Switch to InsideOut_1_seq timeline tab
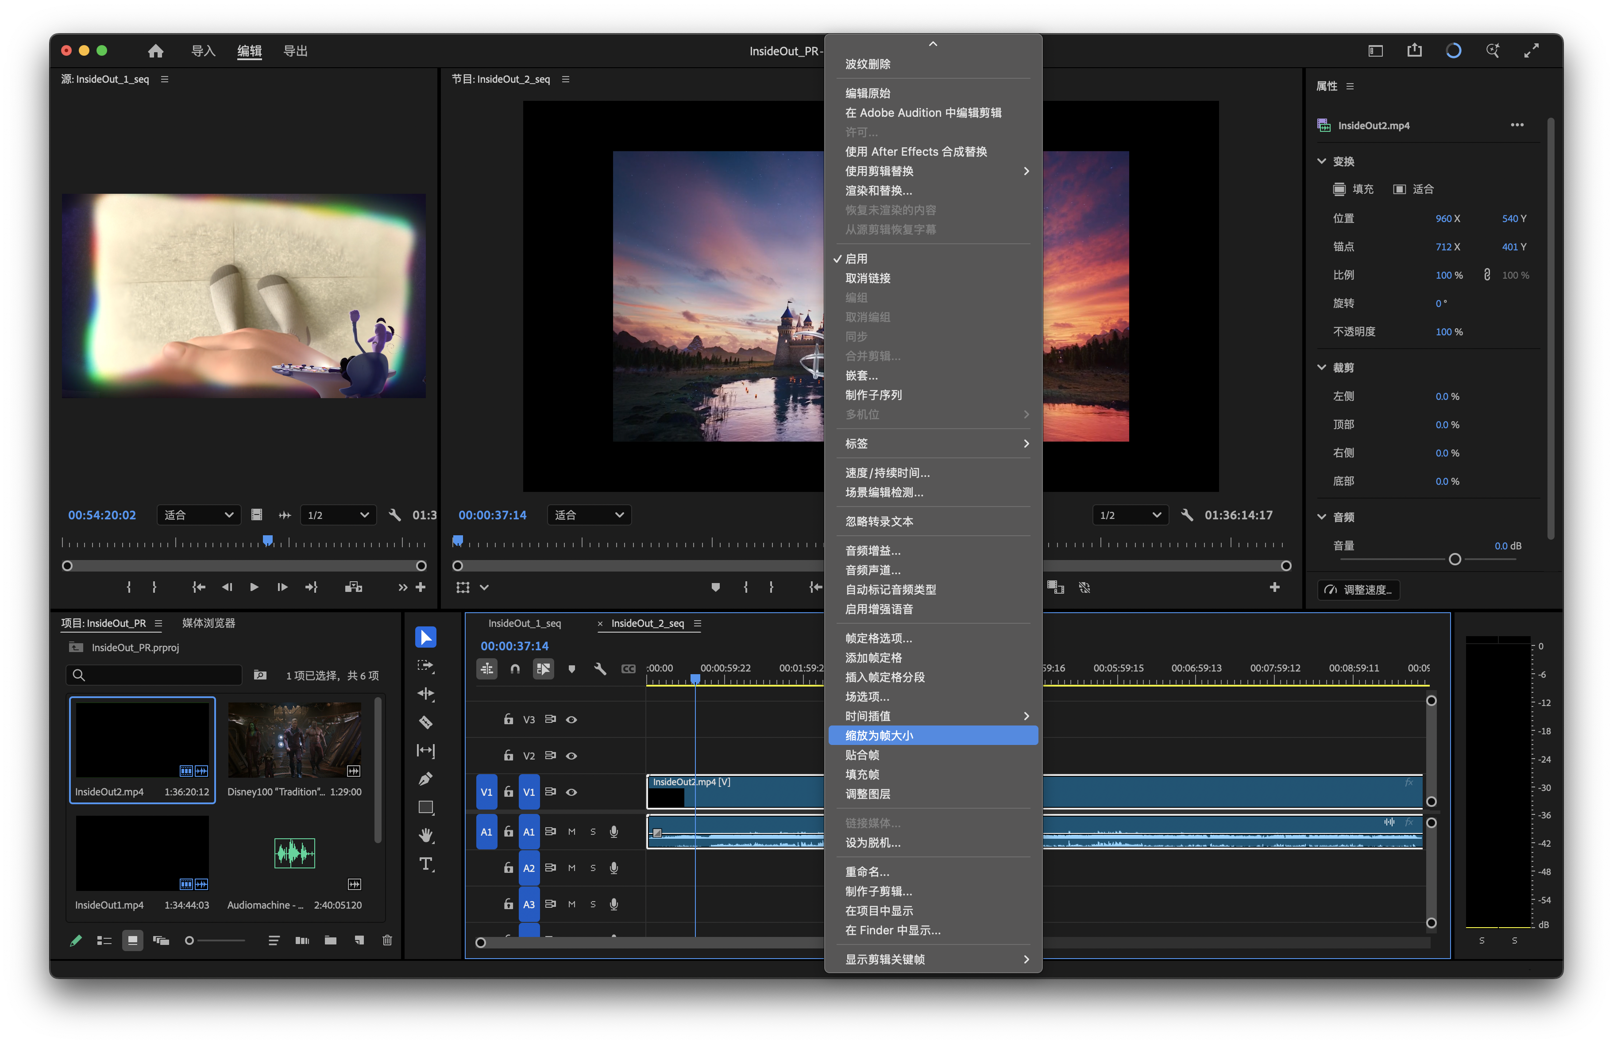 (525, 623)
